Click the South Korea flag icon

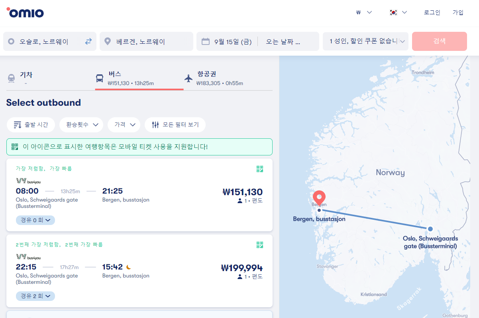(393, 12)
